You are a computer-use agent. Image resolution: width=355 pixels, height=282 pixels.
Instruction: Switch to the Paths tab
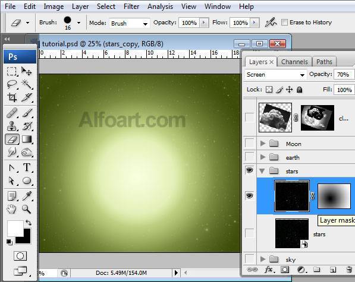324,62
